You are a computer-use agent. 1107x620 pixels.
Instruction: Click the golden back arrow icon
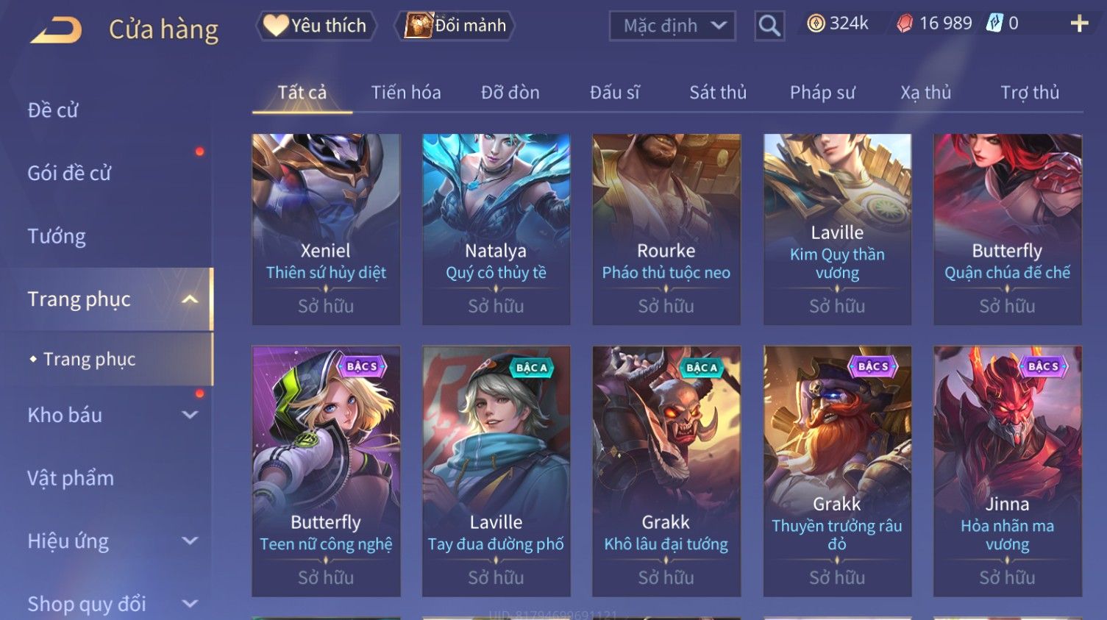pyautogui.click(x=56, y=30)
